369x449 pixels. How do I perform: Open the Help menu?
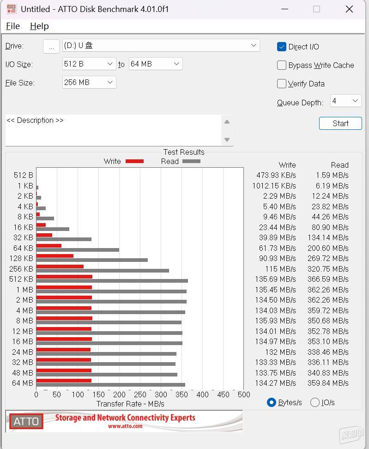pyautogui.click(x=39, y=26)
